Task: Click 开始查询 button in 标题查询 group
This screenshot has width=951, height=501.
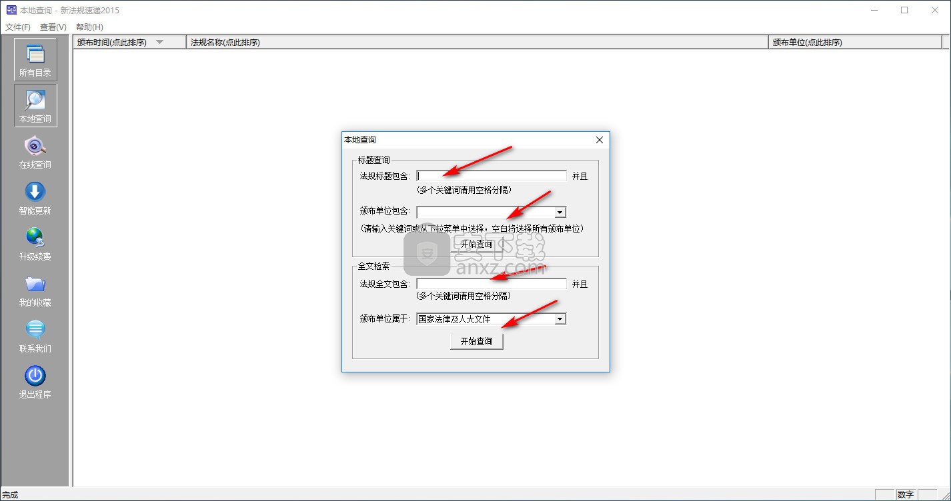Action: [477, 244]
